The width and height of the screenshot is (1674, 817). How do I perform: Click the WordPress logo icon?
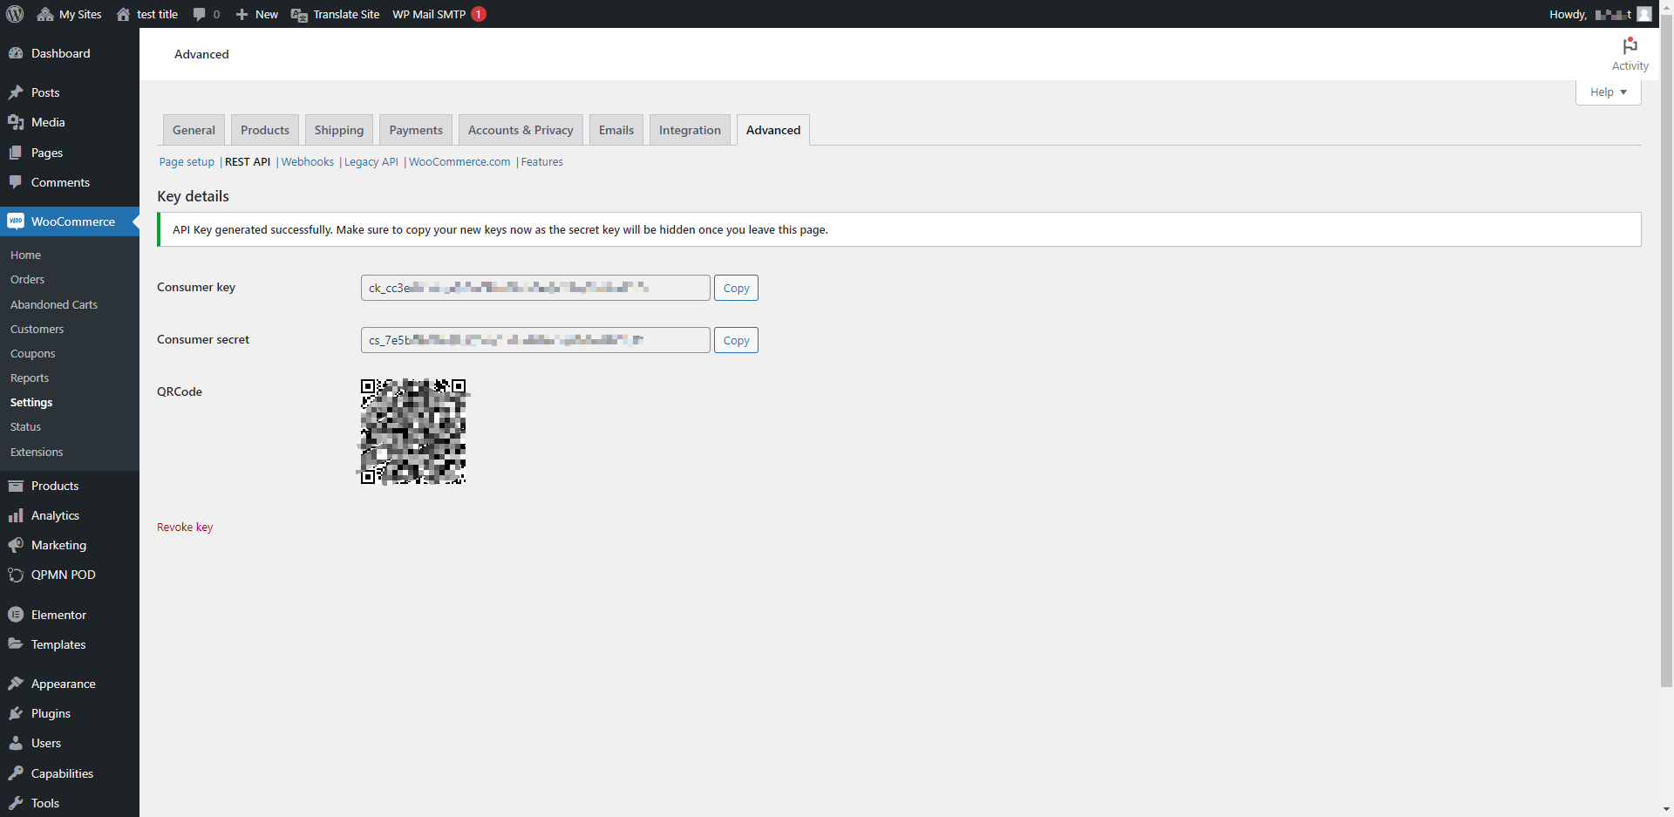[15, 14]
